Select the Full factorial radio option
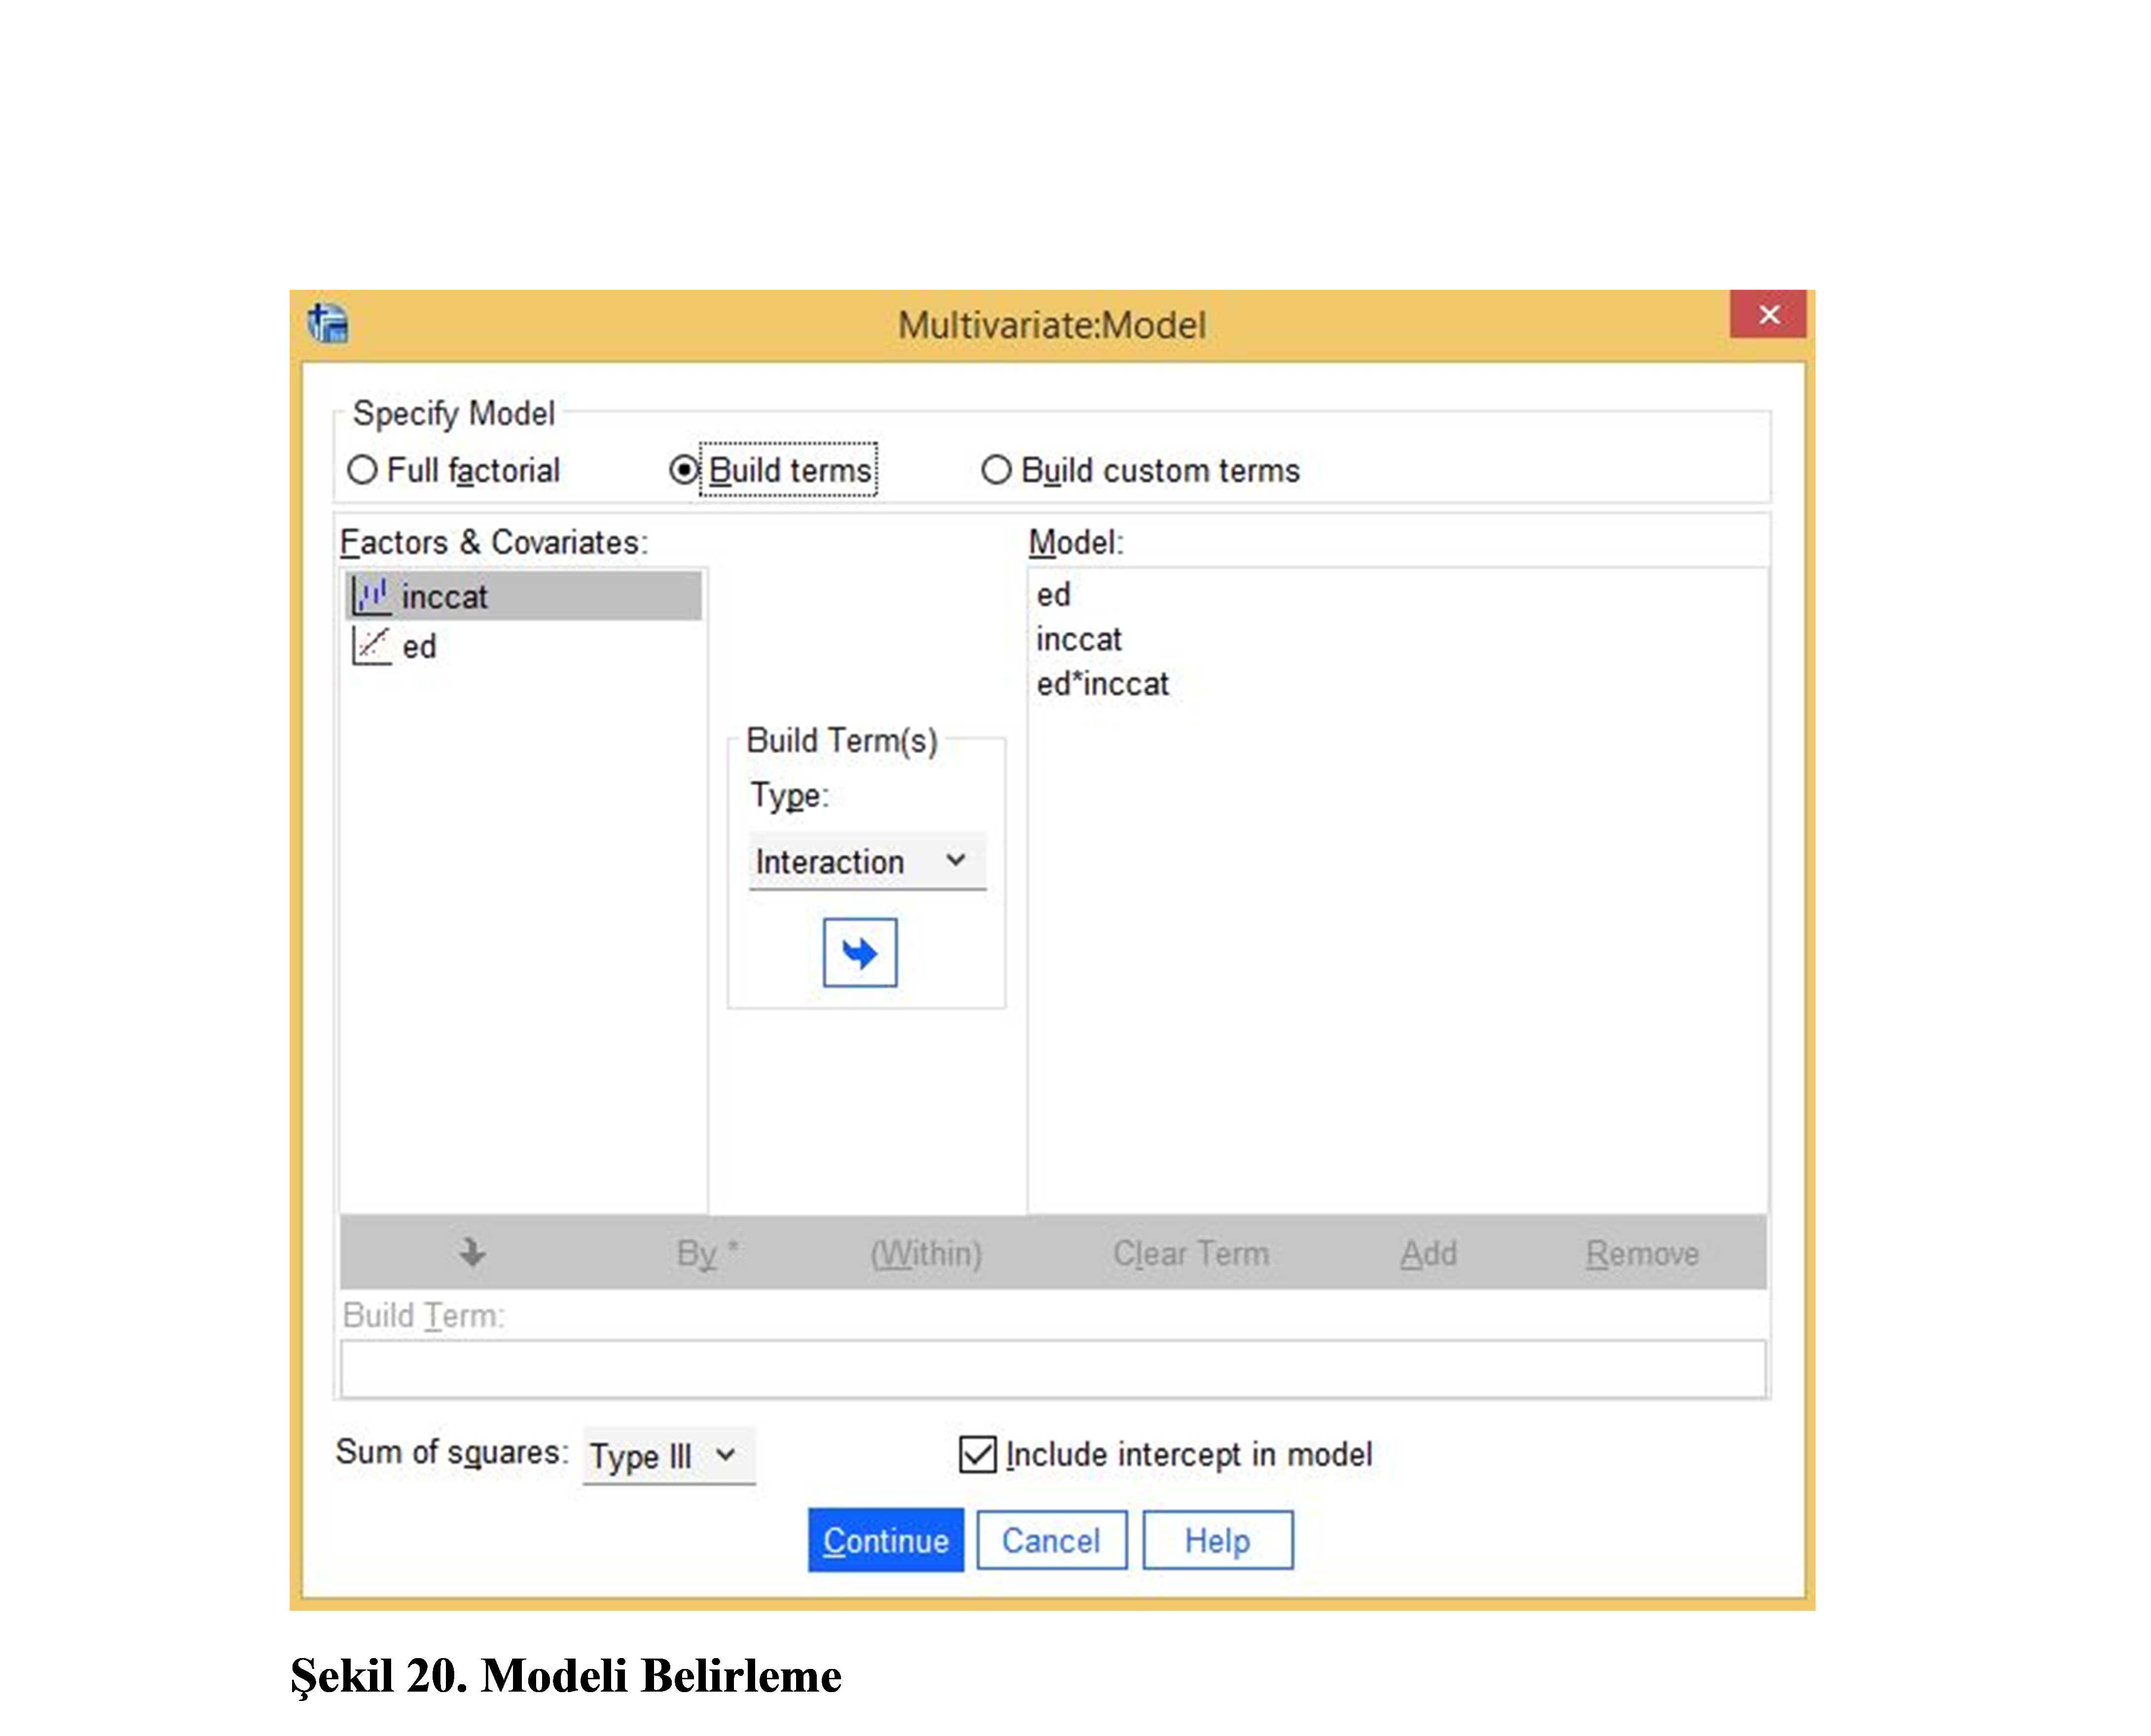This screenshot has height=1736, width=2151. click(454, 470)
